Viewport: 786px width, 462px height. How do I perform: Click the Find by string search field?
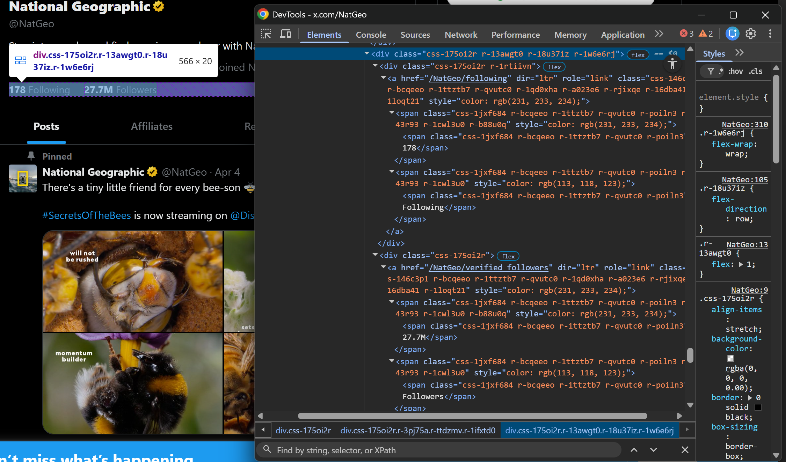click(439, 450)
